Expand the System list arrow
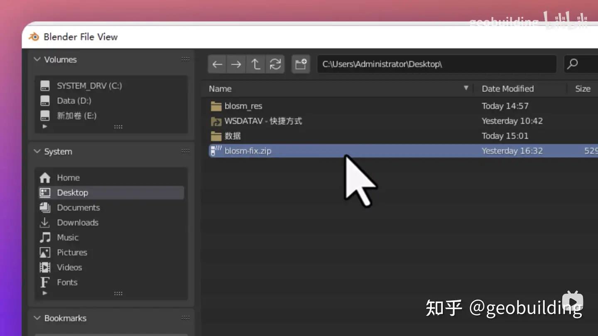The height and width of the screenshot is (336, 598). tap(45, 293)
